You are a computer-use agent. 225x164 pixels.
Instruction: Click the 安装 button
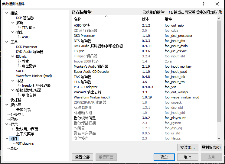coord(187,147)
